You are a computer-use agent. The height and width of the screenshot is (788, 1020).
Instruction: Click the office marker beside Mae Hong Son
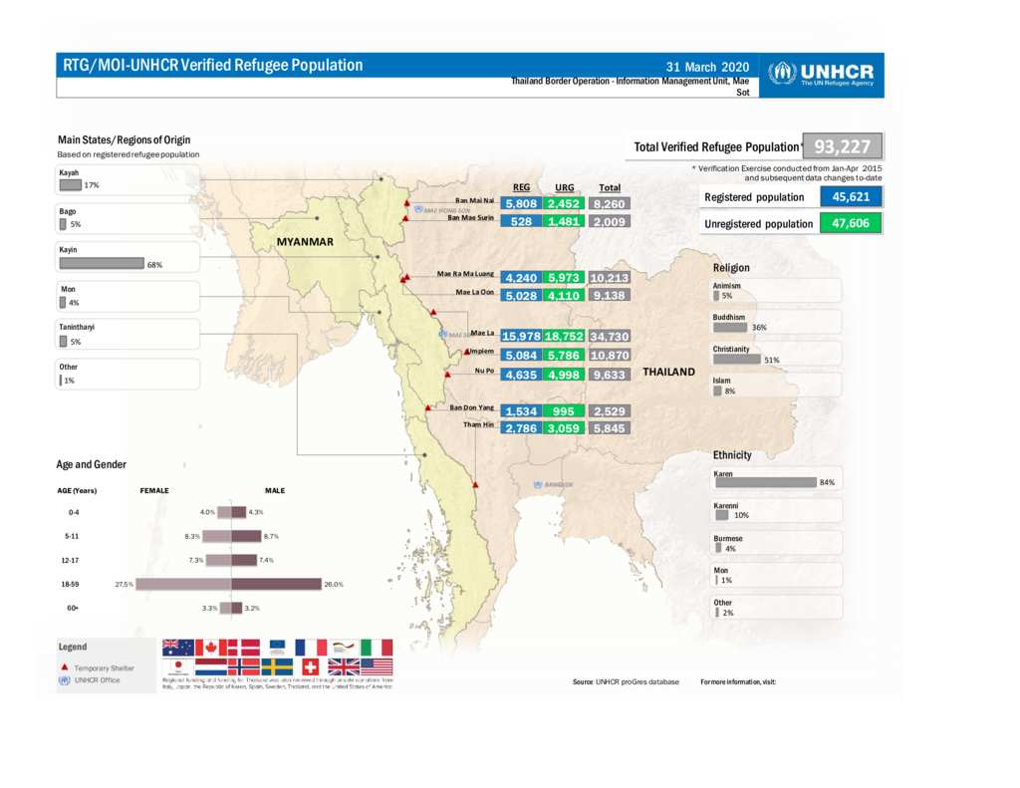(419, 210)
